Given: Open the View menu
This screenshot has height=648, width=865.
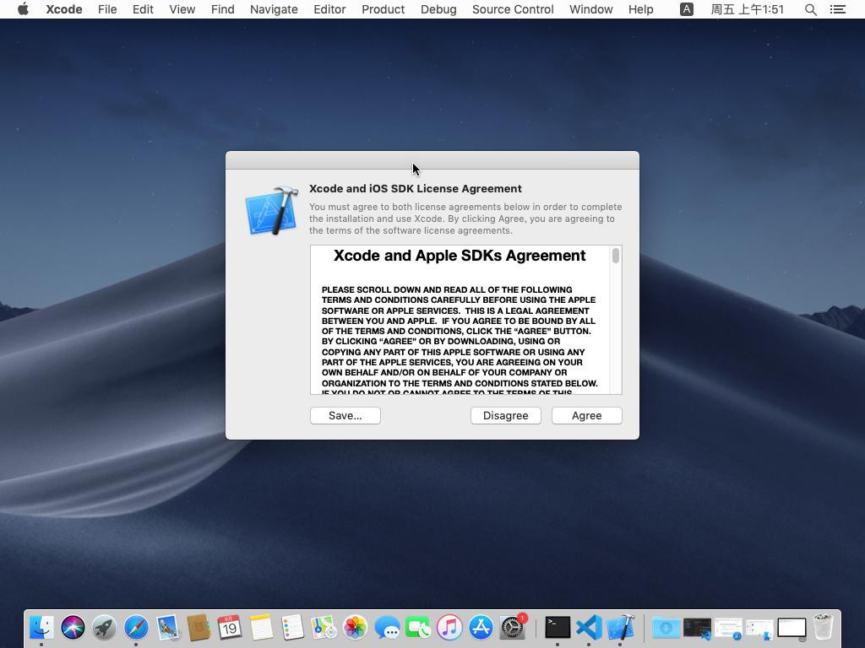Looking at the screenshot, I should tap(182, 9).
